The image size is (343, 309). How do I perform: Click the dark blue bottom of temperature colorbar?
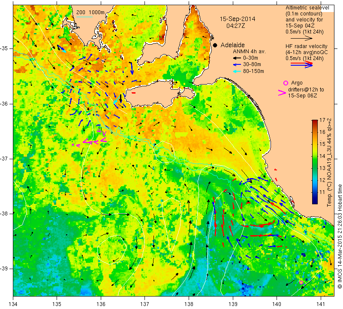click(x=315, y=202)
